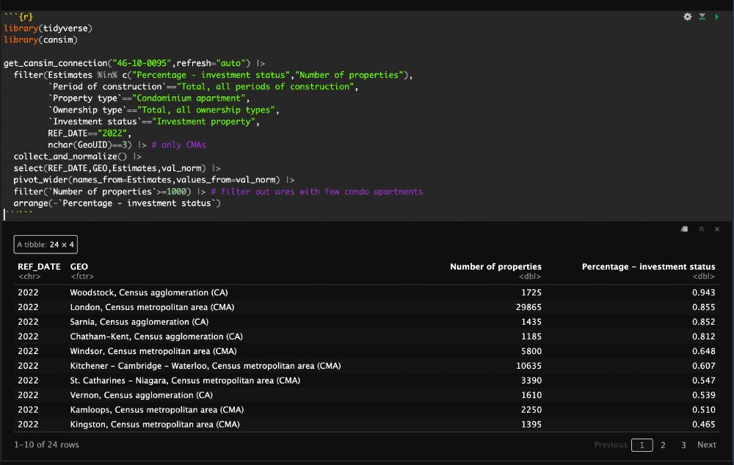The height and width of the screenshot is (465, 734).
Task: Select Kamloops, Census metropolitan area row
Action: [x=366, y=410]
